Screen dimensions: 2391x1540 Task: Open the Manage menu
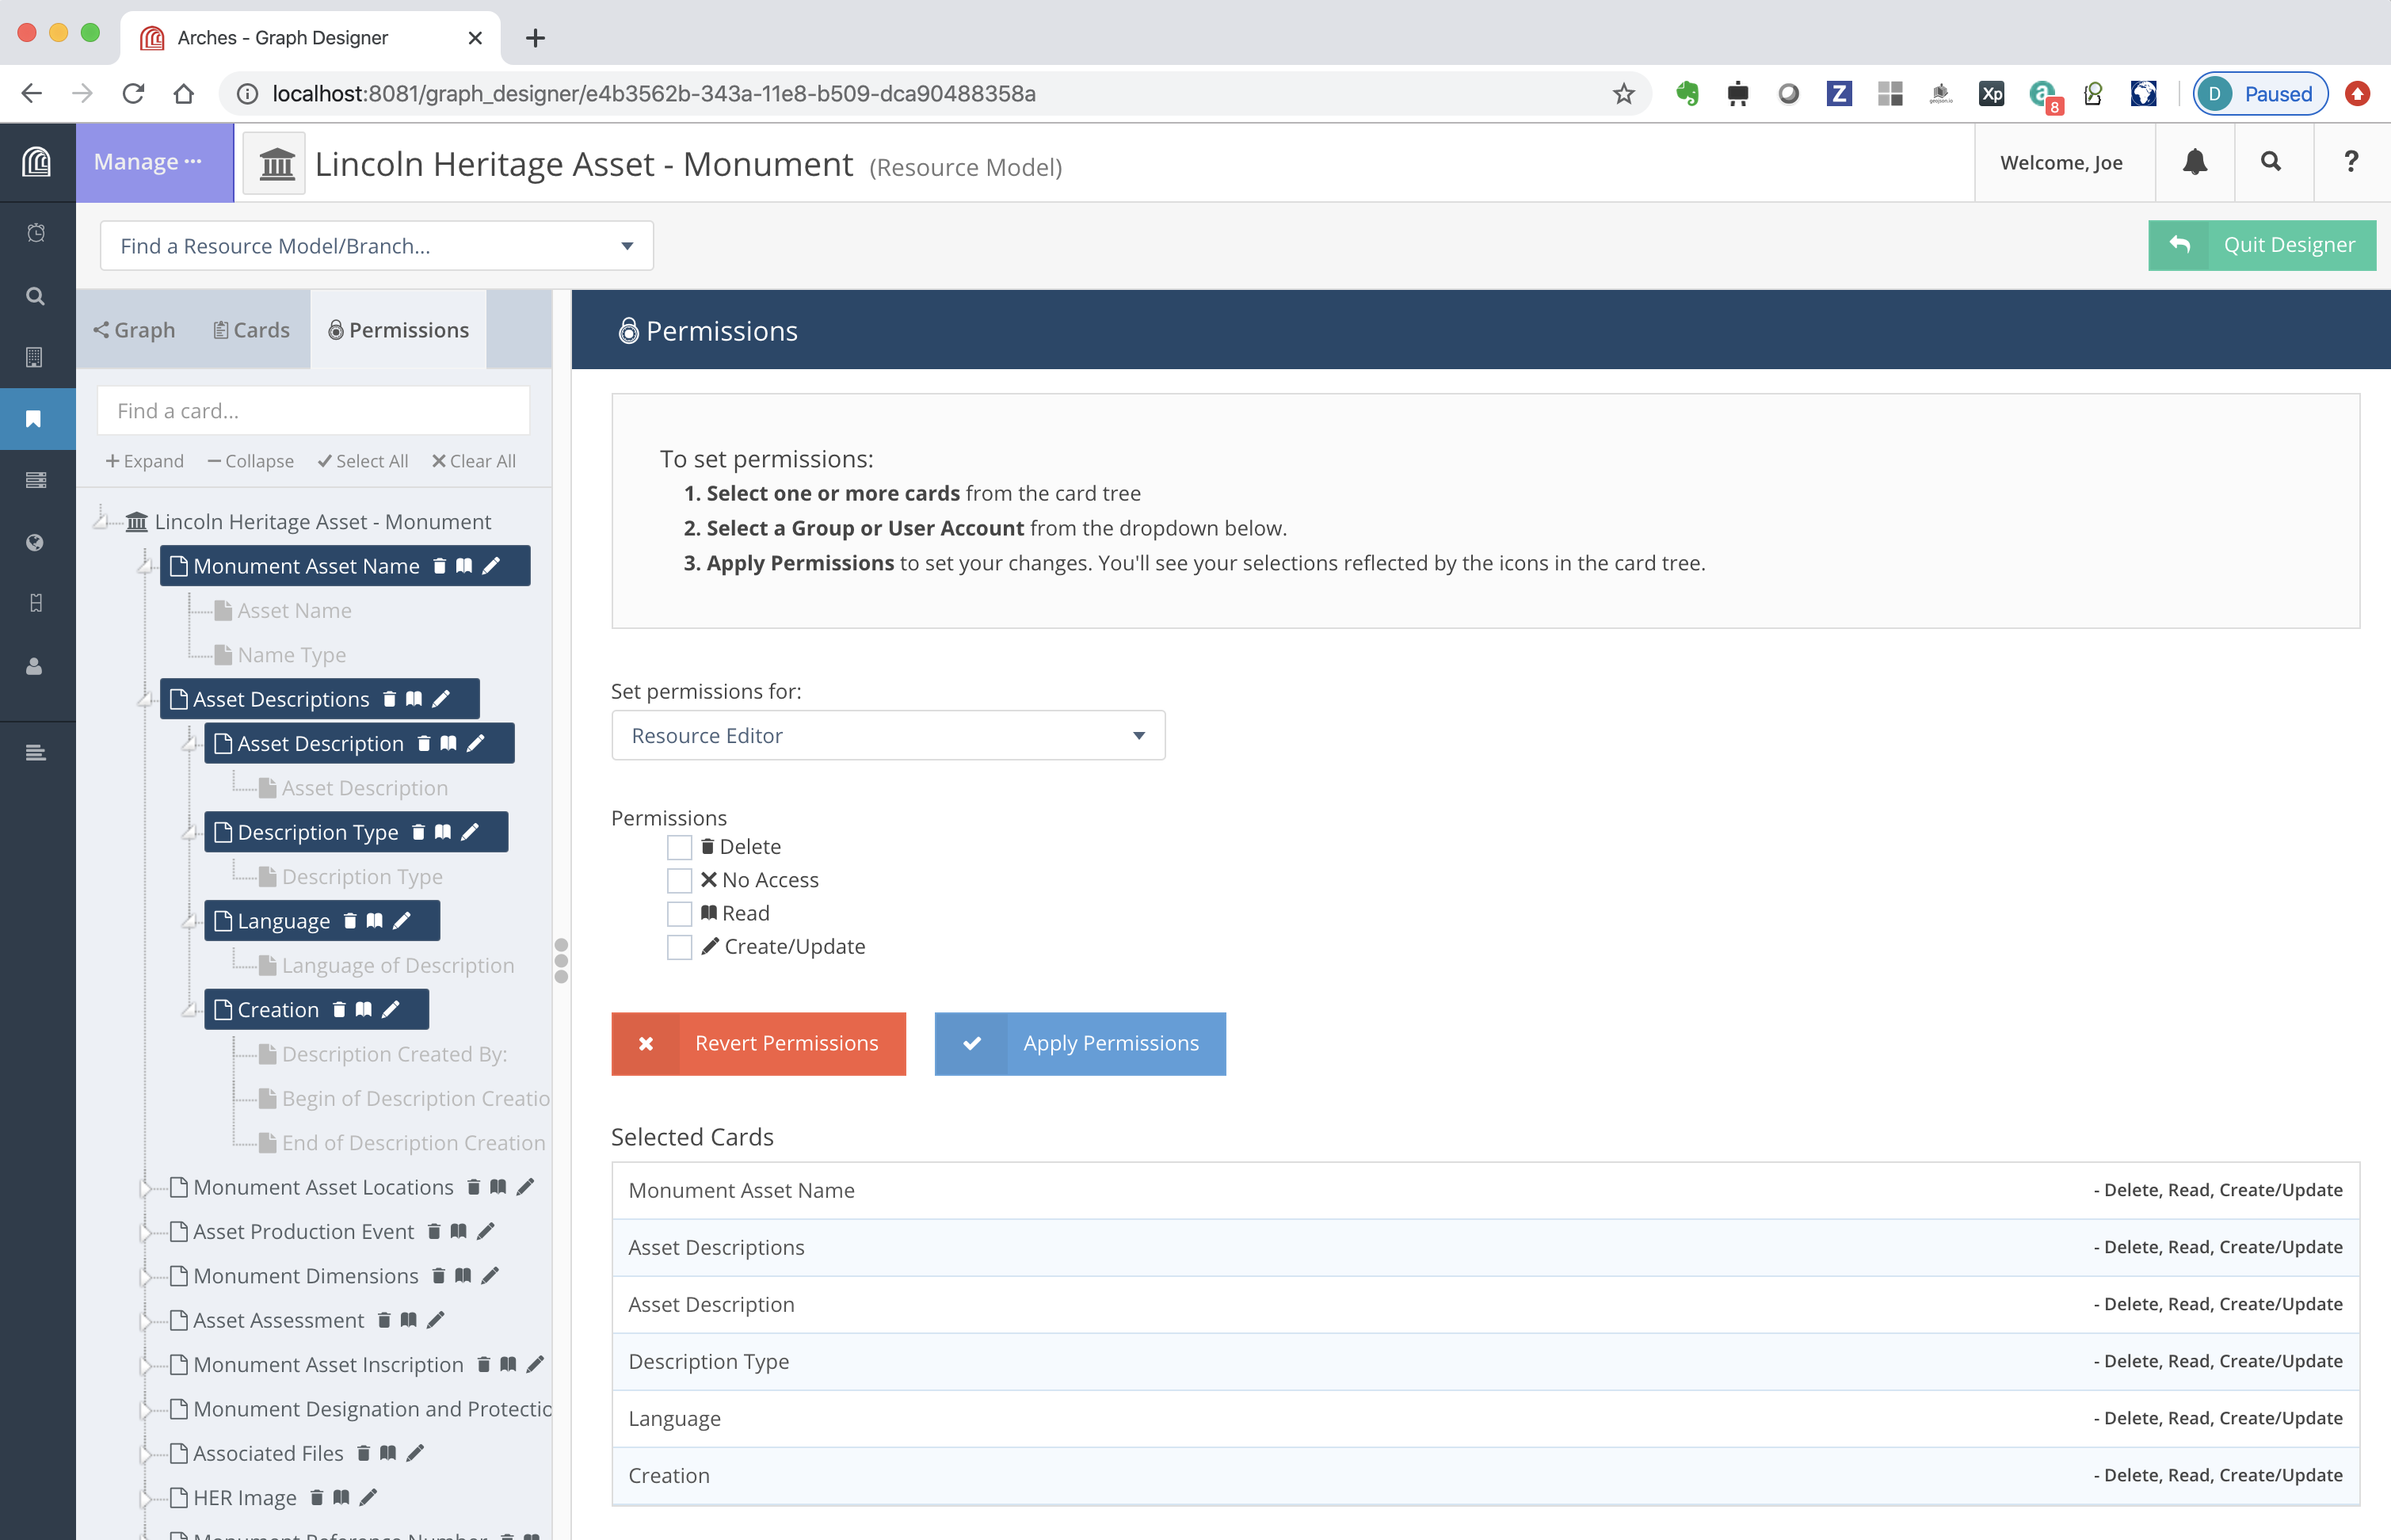[148, 161]
